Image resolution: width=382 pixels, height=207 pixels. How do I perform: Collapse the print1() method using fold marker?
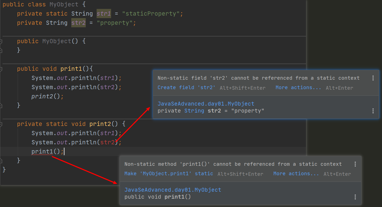[1, 69]
